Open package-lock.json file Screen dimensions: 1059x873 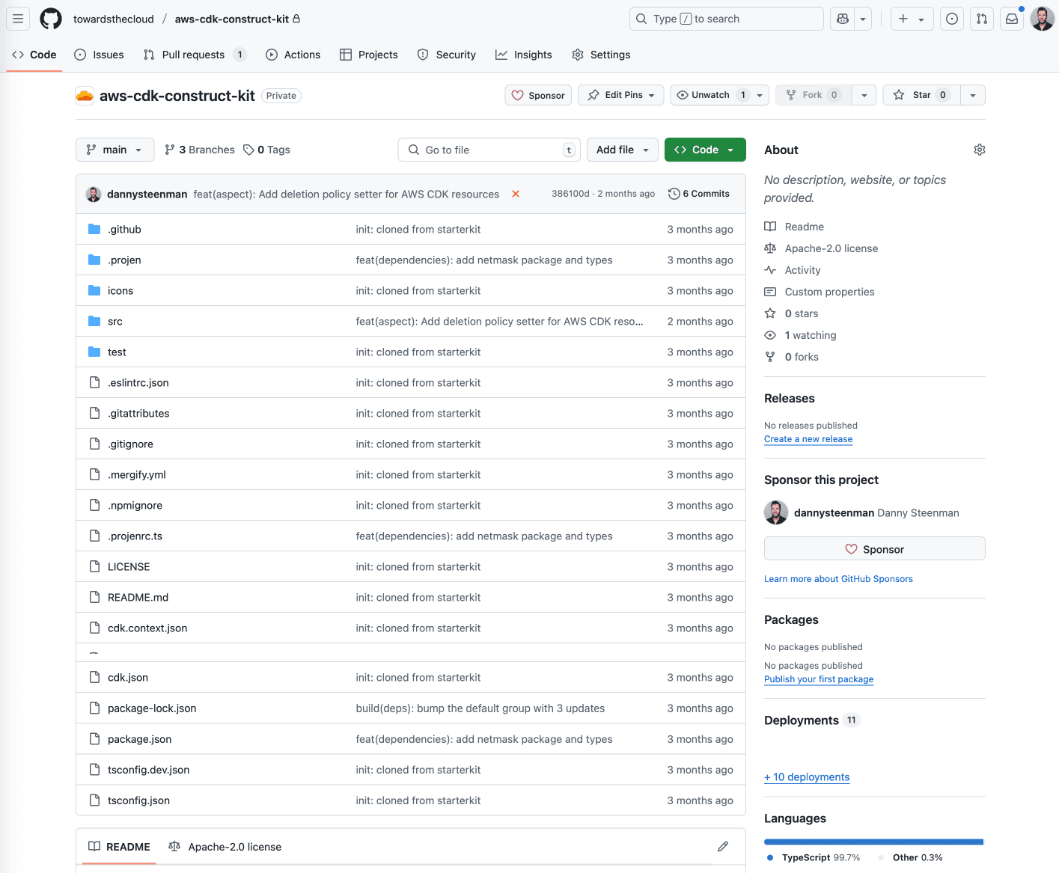pos(152,708)
